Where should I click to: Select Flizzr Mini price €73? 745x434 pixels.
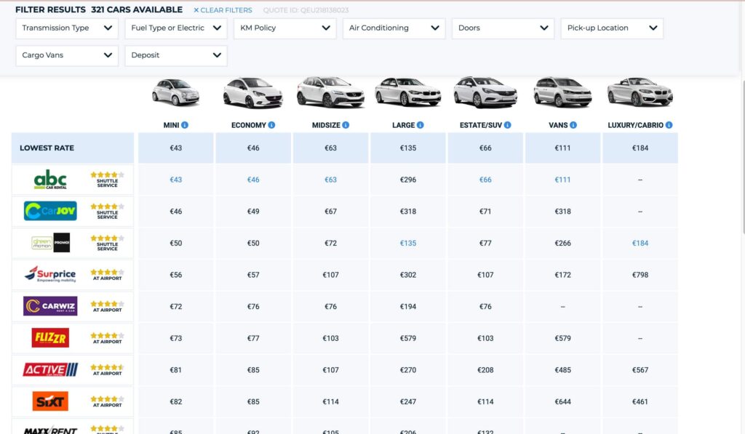click(x=176, y=338)
